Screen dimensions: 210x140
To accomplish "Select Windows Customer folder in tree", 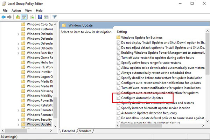I will pos(37,29).
